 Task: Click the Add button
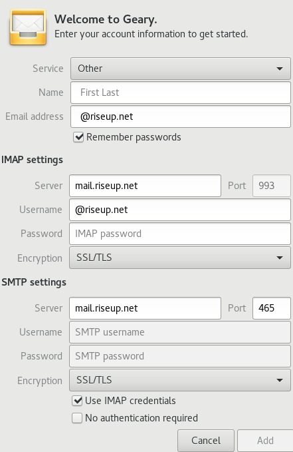[x=265, y=441]
